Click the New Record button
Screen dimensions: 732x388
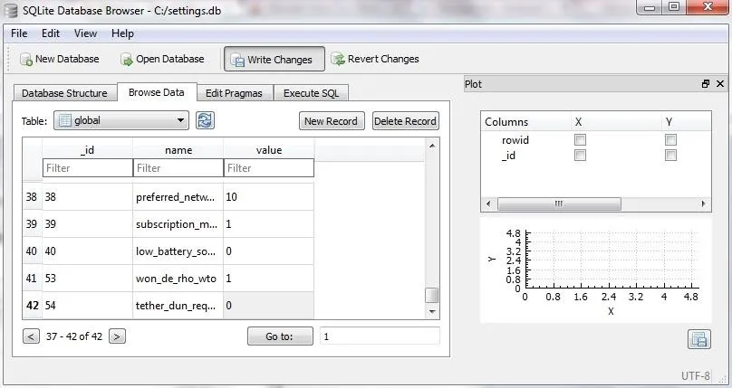point(331,121)
